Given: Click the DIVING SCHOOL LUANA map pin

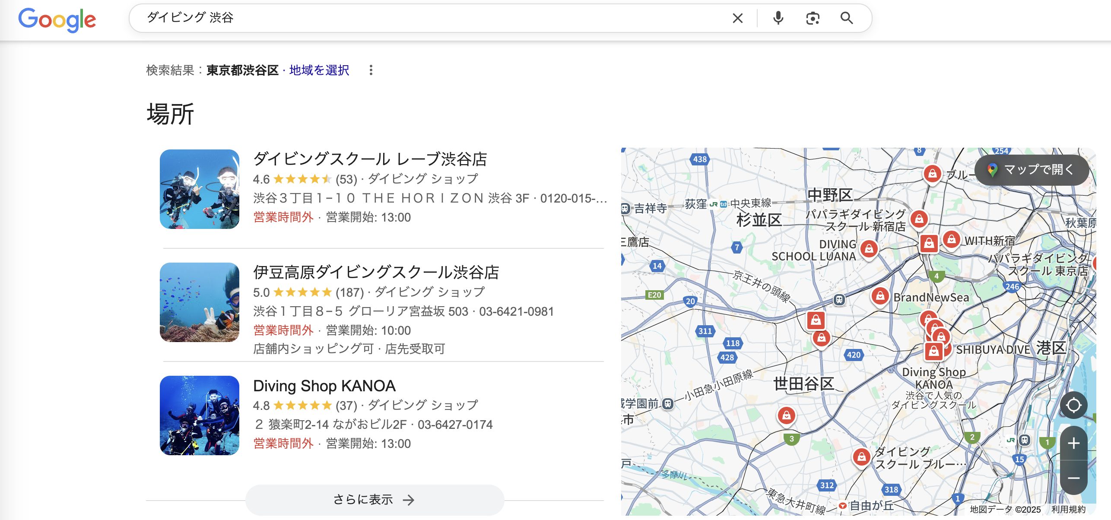Looking at the screenshot, I should point(869,249).
